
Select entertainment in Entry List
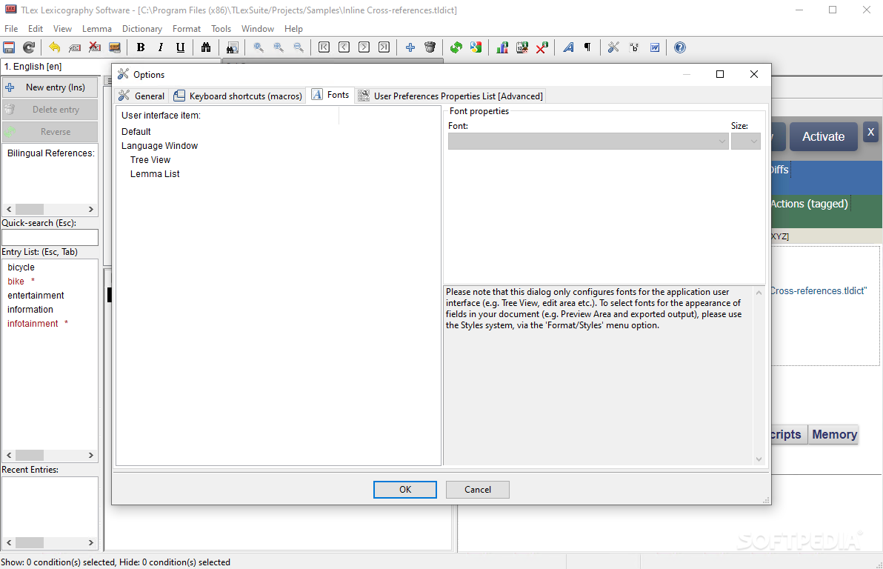point(36,295)
